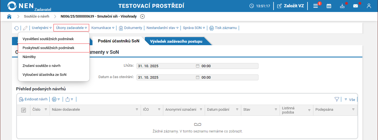This screenshot has height=140, width=378.
Task: Open the downloads icon in header
Action: (x=343, y=6)
